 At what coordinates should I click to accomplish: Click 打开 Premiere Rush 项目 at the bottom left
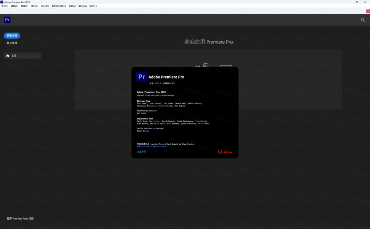20,219
